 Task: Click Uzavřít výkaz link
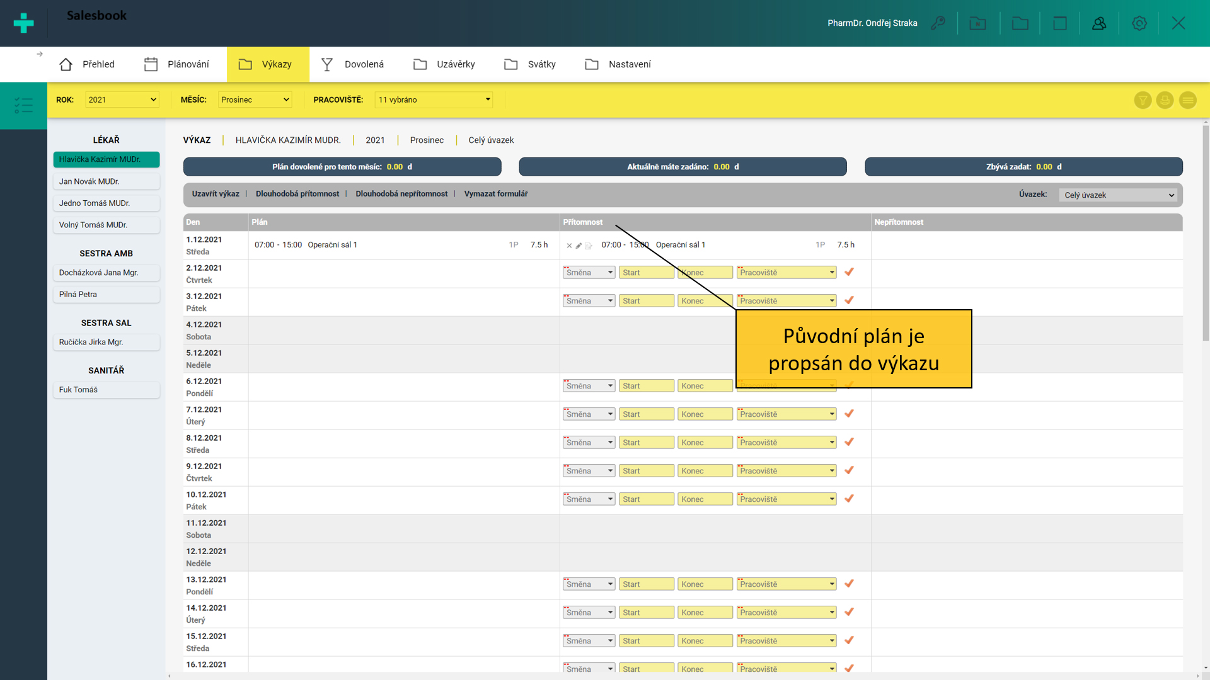pyautogui.click(x=216, y=194)
